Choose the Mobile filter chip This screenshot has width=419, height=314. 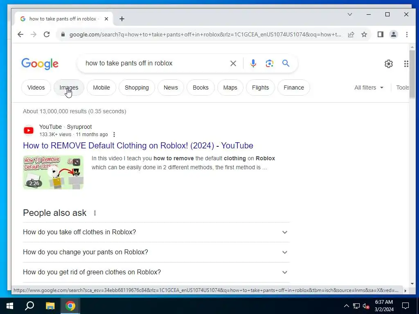click(x=101, y=87)
